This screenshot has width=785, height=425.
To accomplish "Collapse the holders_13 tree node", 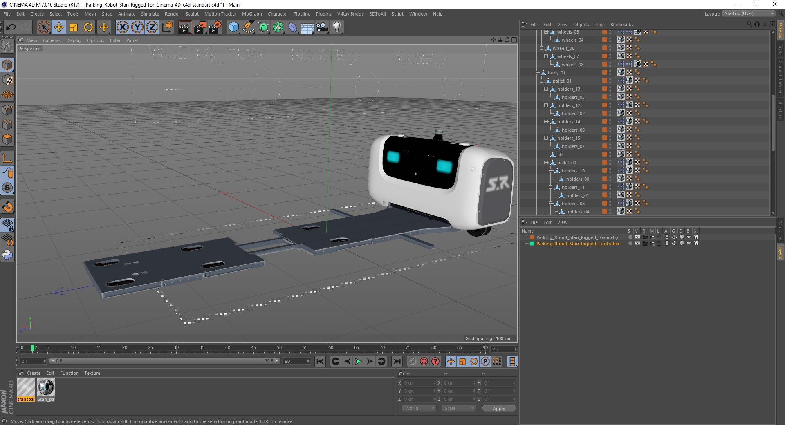I will point(546,89).
